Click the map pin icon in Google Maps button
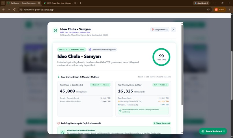 click(153, 30)
